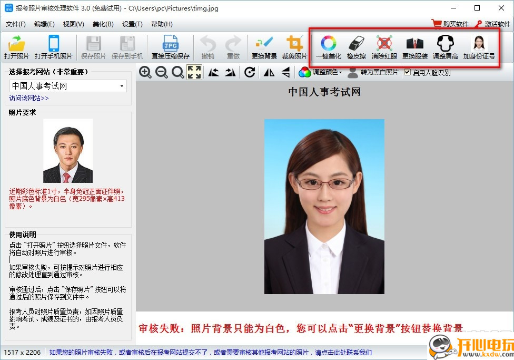Click the red photo requirement description
The image size is (514, 360).
pyautogui.click(x=67, y=199)
